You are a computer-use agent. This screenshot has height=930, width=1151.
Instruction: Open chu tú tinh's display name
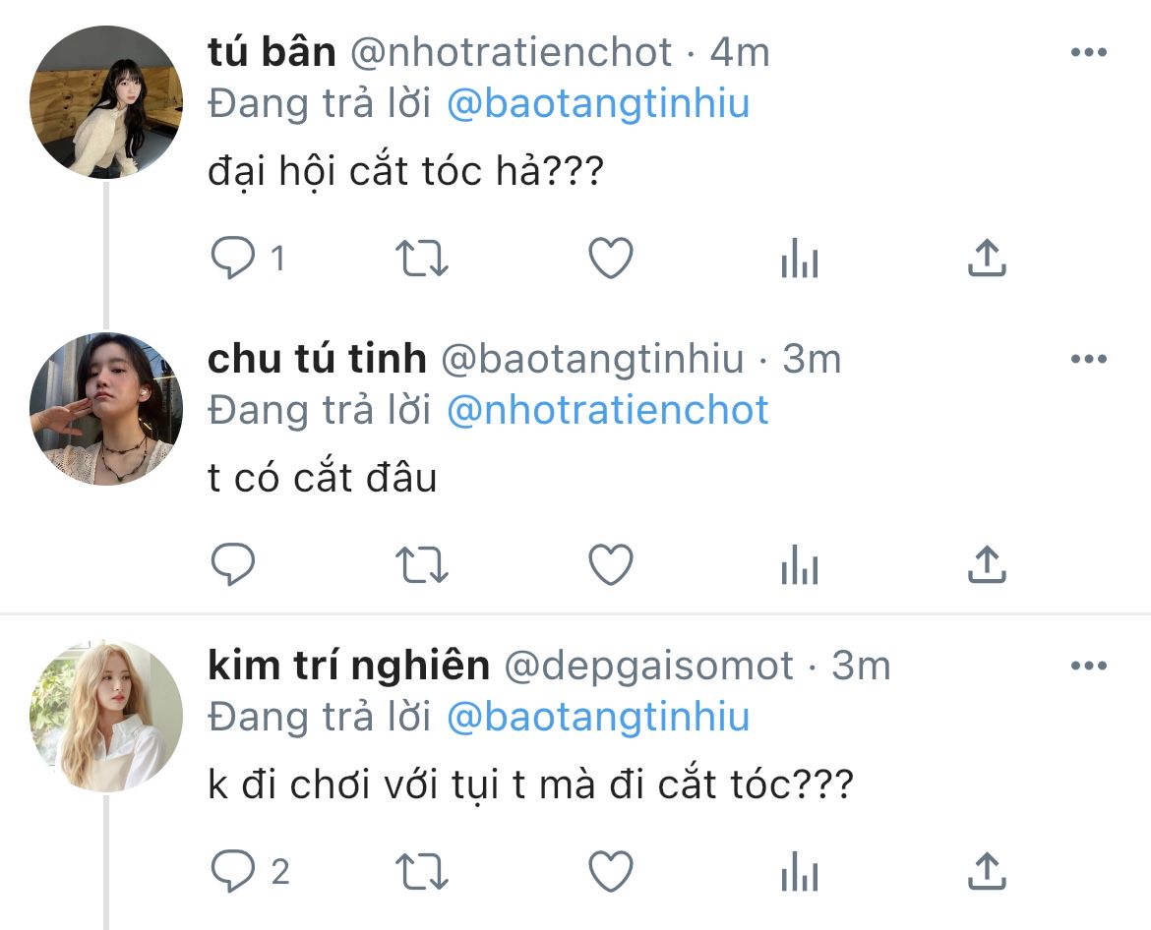point(317,360)
